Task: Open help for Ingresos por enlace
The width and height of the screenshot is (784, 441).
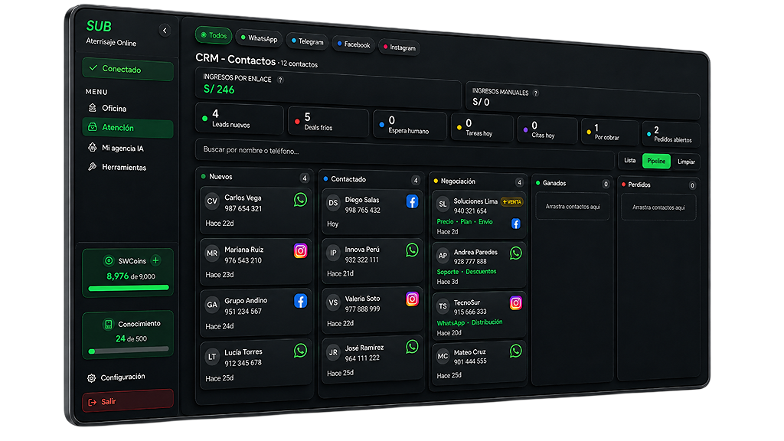Action: tap(280, 80)
